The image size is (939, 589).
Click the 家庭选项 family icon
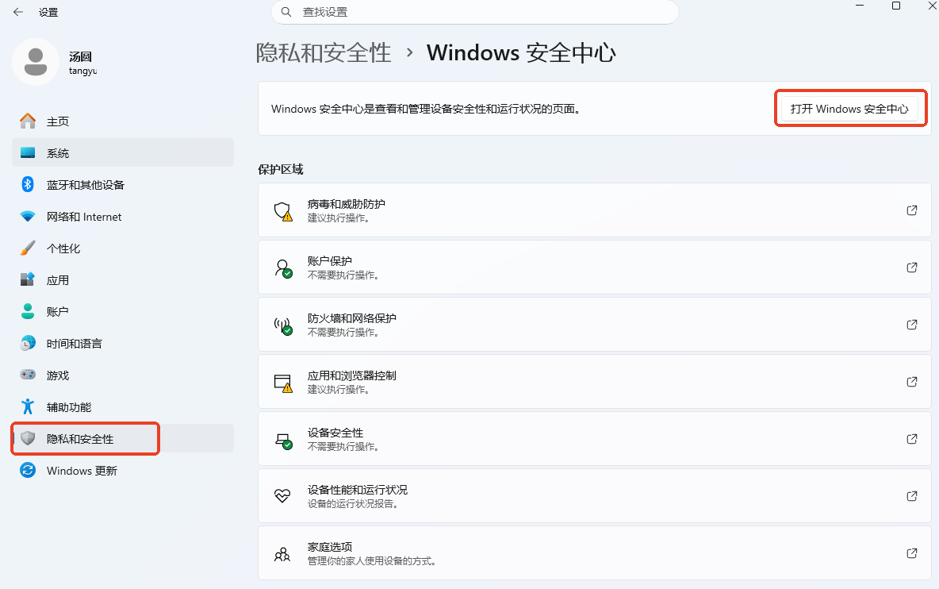[x=282, y=554]
